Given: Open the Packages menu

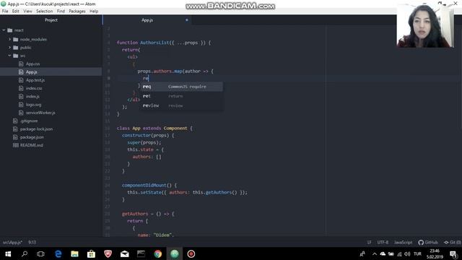Looking at the screenshot, I should [x=77, y=12].
